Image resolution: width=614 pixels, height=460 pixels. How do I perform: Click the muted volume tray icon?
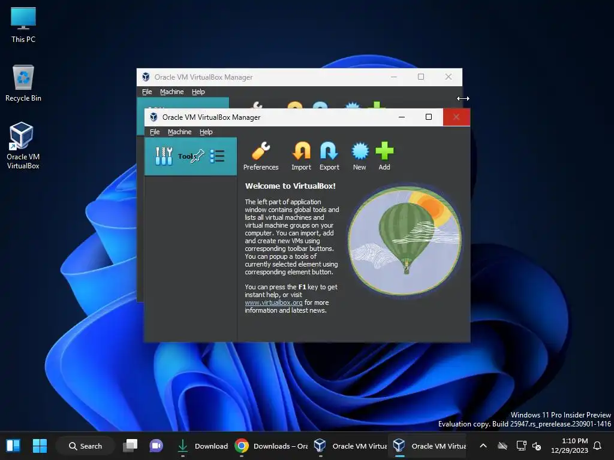point(537,446)
